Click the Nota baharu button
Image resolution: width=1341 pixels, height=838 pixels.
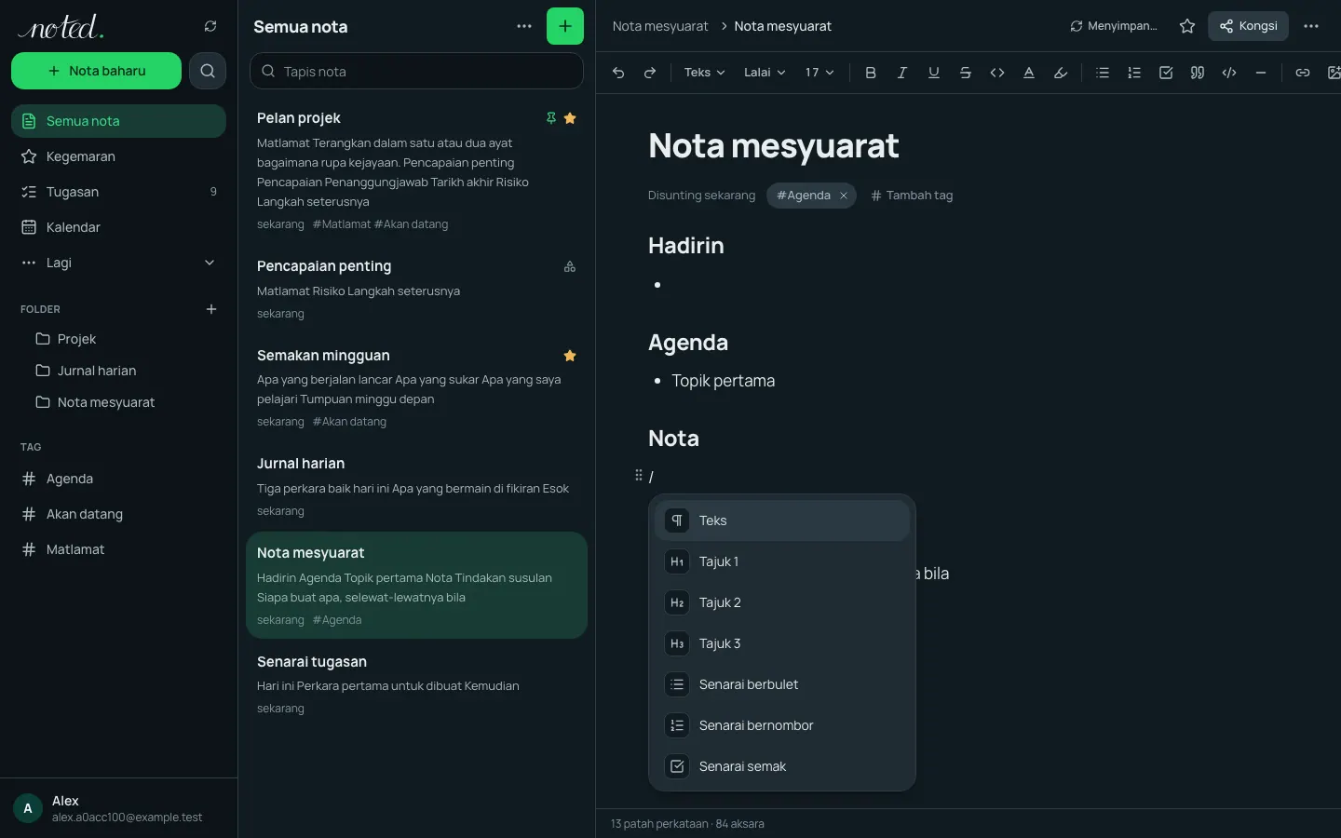click(96, 71)
